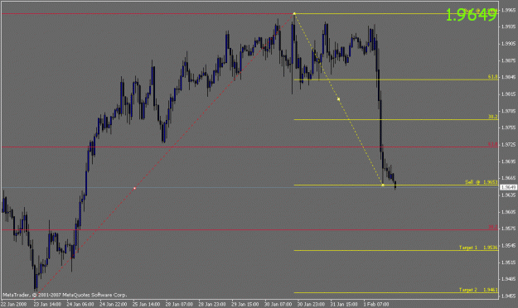The height and width of the screenshot is (308, 518).
Task: Click the red 38.2 Fibonacci level label
Action: coord(492,227)
